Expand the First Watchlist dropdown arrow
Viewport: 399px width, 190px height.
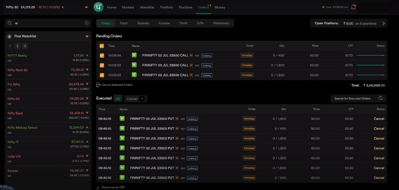(x=87, y=36)
